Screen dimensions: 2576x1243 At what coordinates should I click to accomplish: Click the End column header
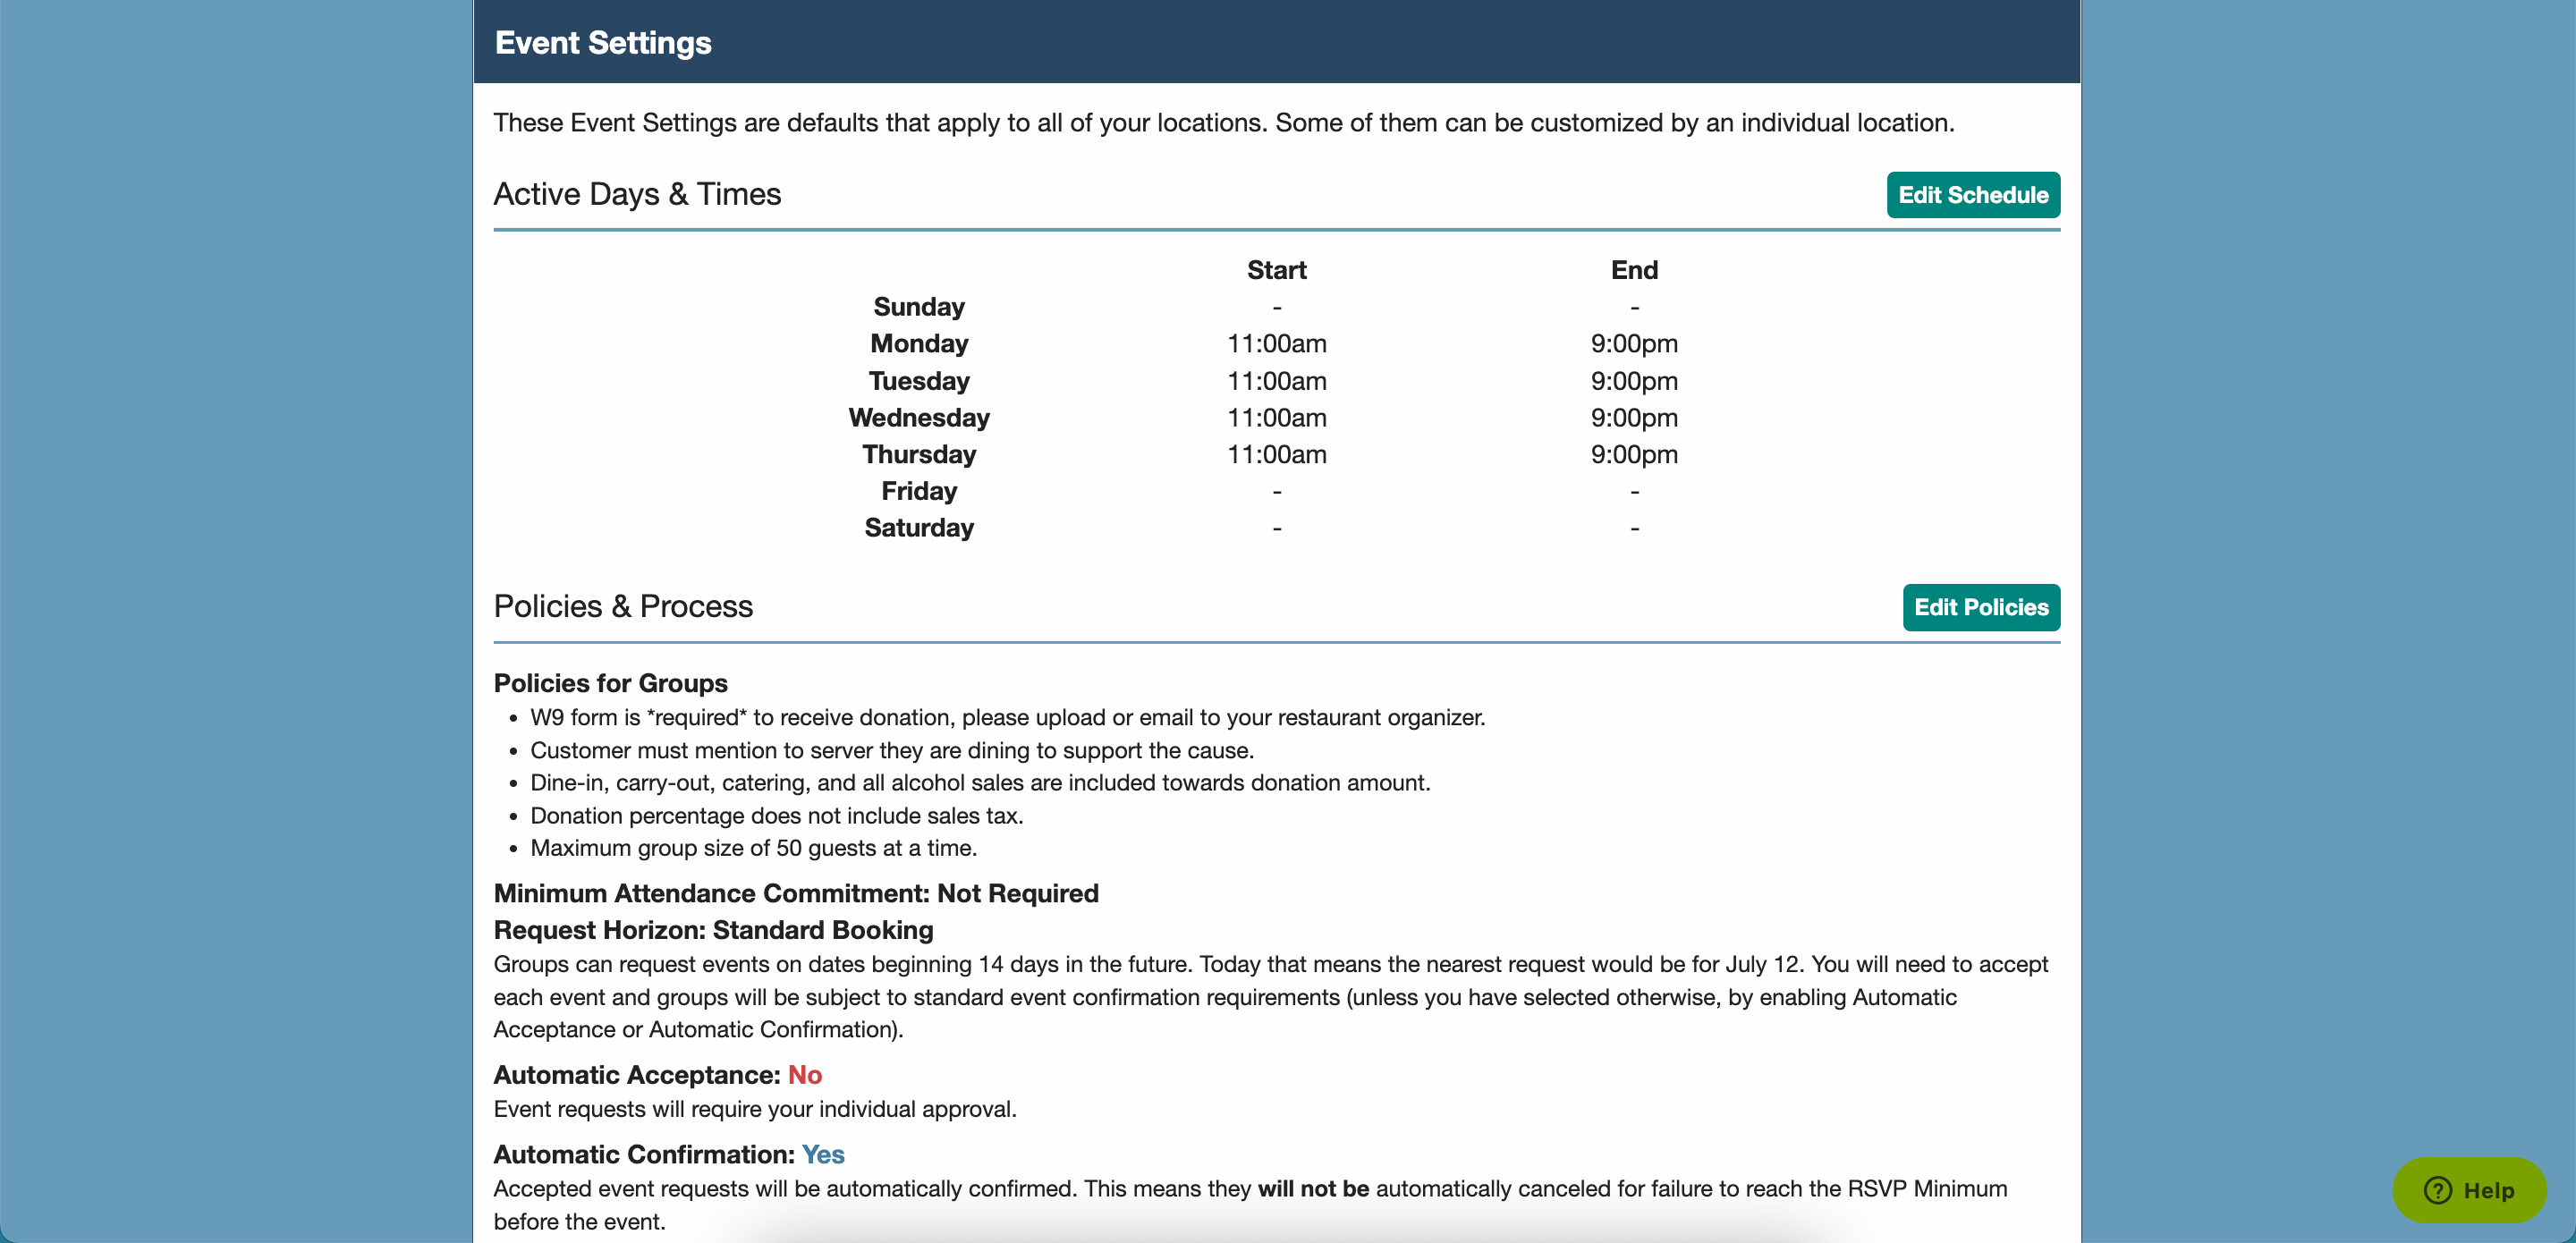pos(1633,270)
